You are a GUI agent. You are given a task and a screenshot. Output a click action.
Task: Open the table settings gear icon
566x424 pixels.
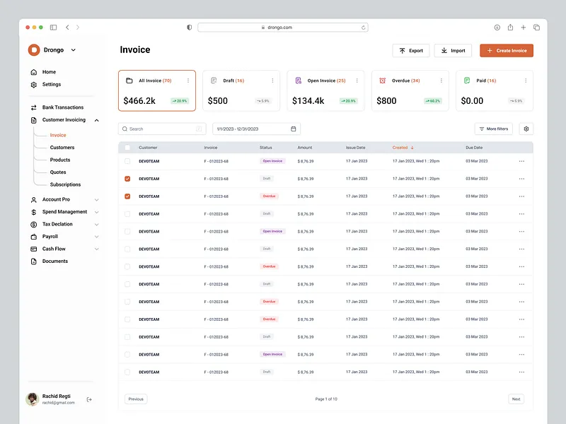click(526, 129)
